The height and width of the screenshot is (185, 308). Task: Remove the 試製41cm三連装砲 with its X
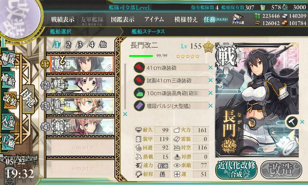click(211, 80)
